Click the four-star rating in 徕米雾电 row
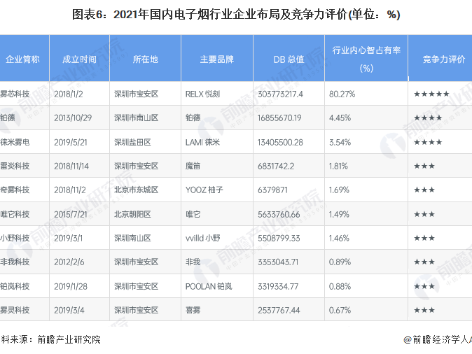The width and height of the screenshot is (472, 354). pos(427,142)
